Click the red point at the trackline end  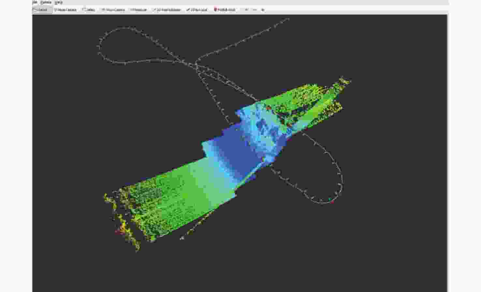click(332, 202)
